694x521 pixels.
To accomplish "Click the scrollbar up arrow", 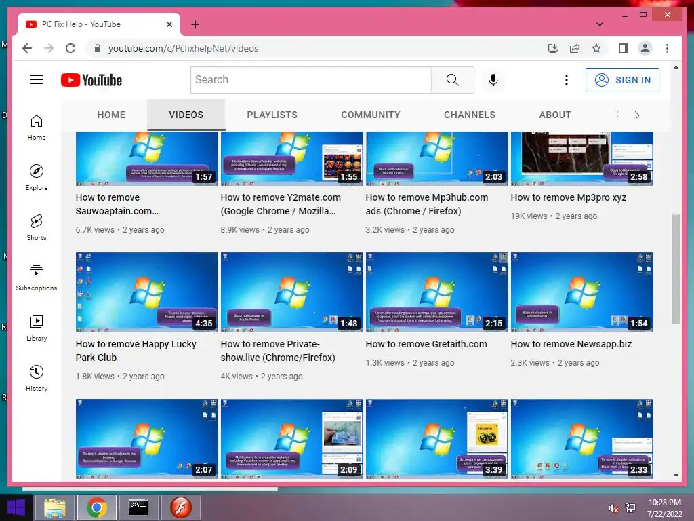I will coord(676,67).
